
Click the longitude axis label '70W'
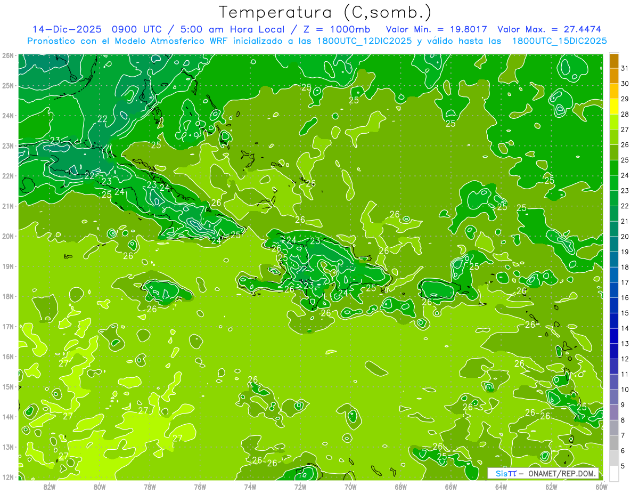[x=350, y=486]
